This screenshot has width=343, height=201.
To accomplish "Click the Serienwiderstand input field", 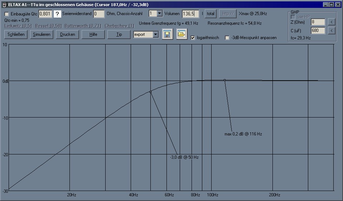I will click(99, 14).
